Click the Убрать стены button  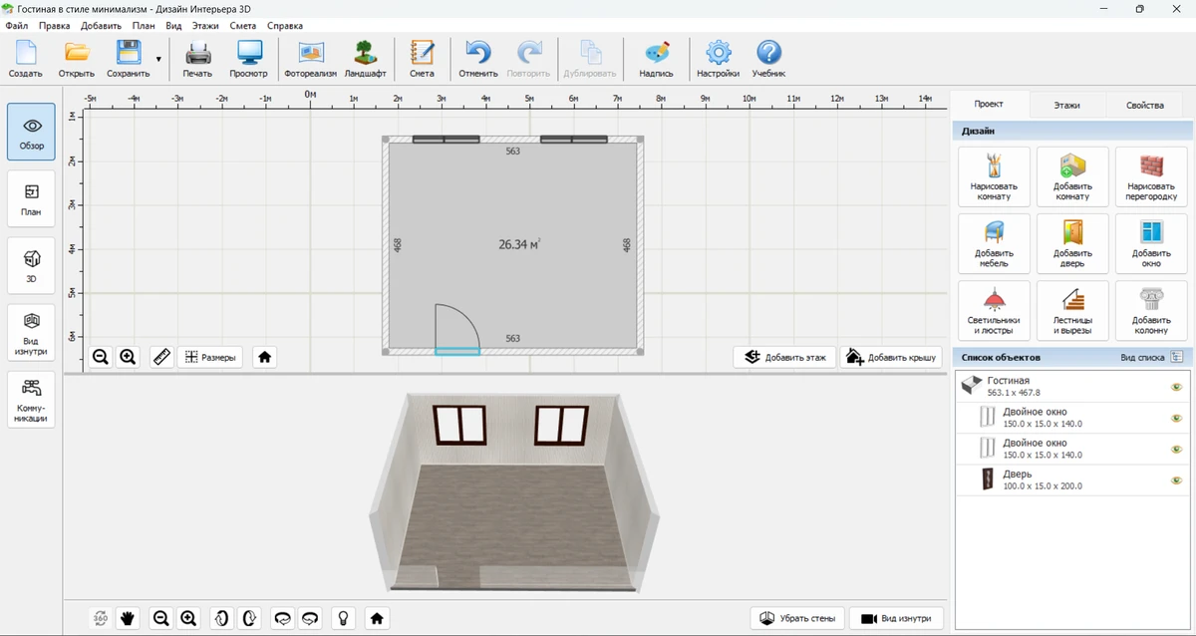(797, 618)
